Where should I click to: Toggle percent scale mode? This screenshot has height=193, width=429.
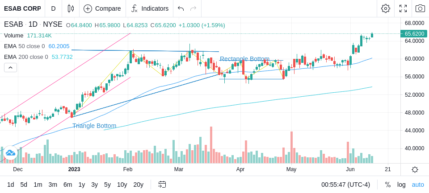coord(388,185)
